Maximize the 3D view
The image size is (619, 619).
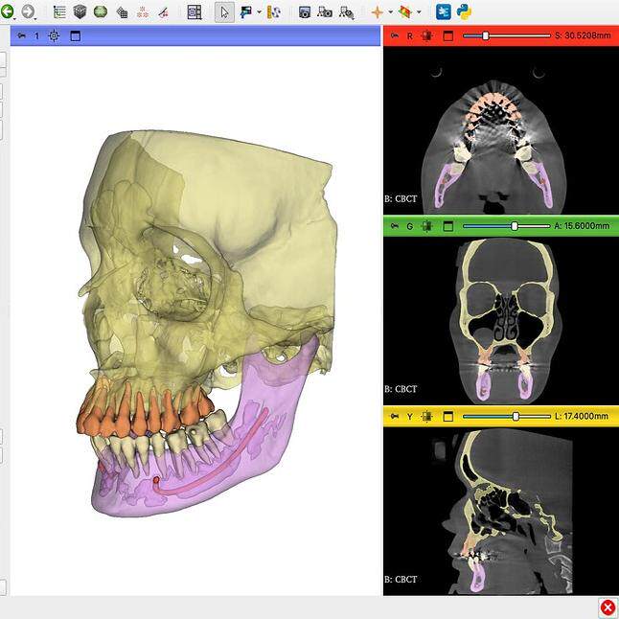75,35
